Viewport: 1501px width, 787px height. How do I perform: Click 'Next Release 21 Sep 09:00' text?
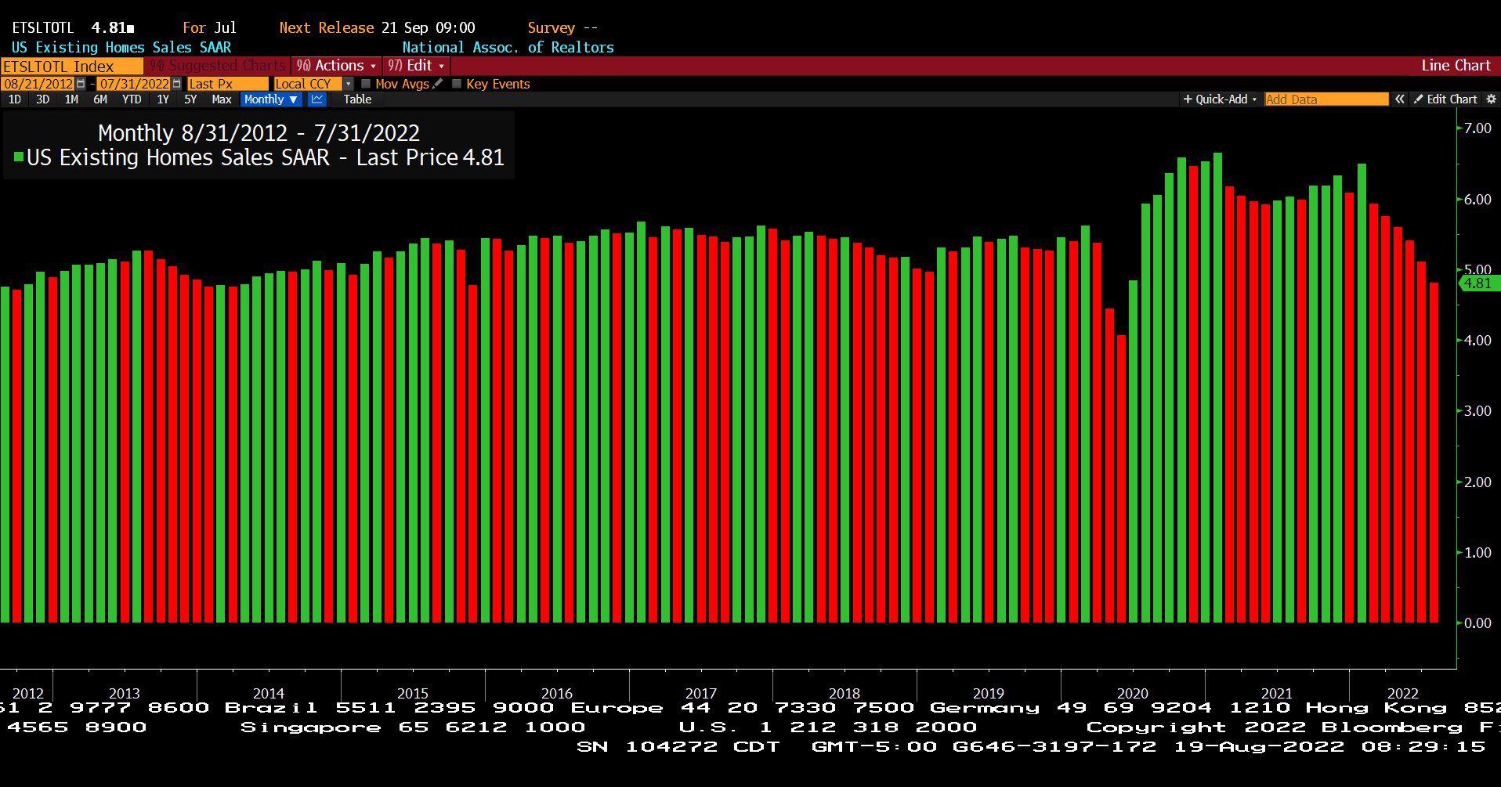point(377,27)
